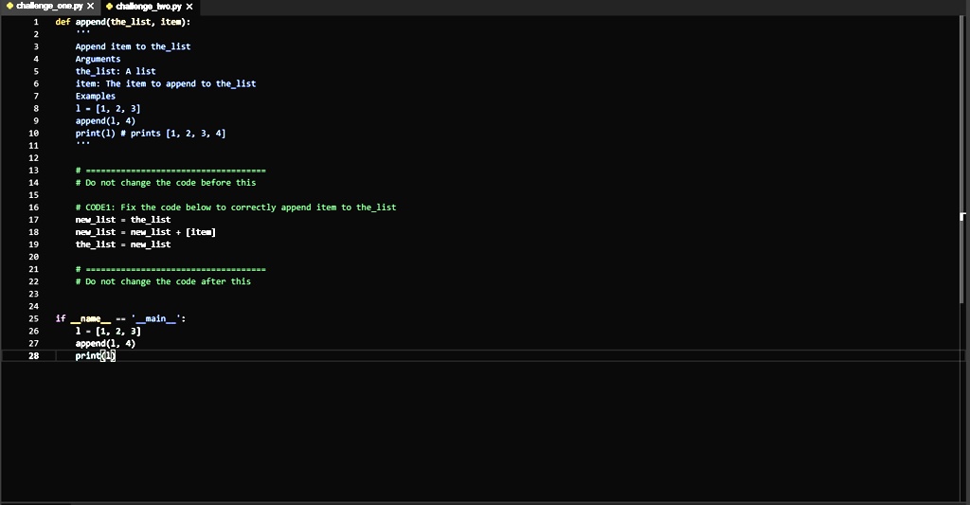This screenshot has width=970, height=505.
Task: Close the challenge_two.py tab
Action: pyautogui.click(x=189, y=7)
